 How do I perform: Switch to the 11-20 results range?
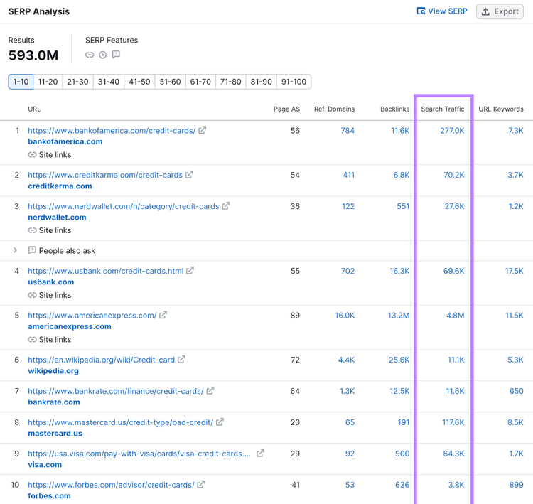click(48, 82)
